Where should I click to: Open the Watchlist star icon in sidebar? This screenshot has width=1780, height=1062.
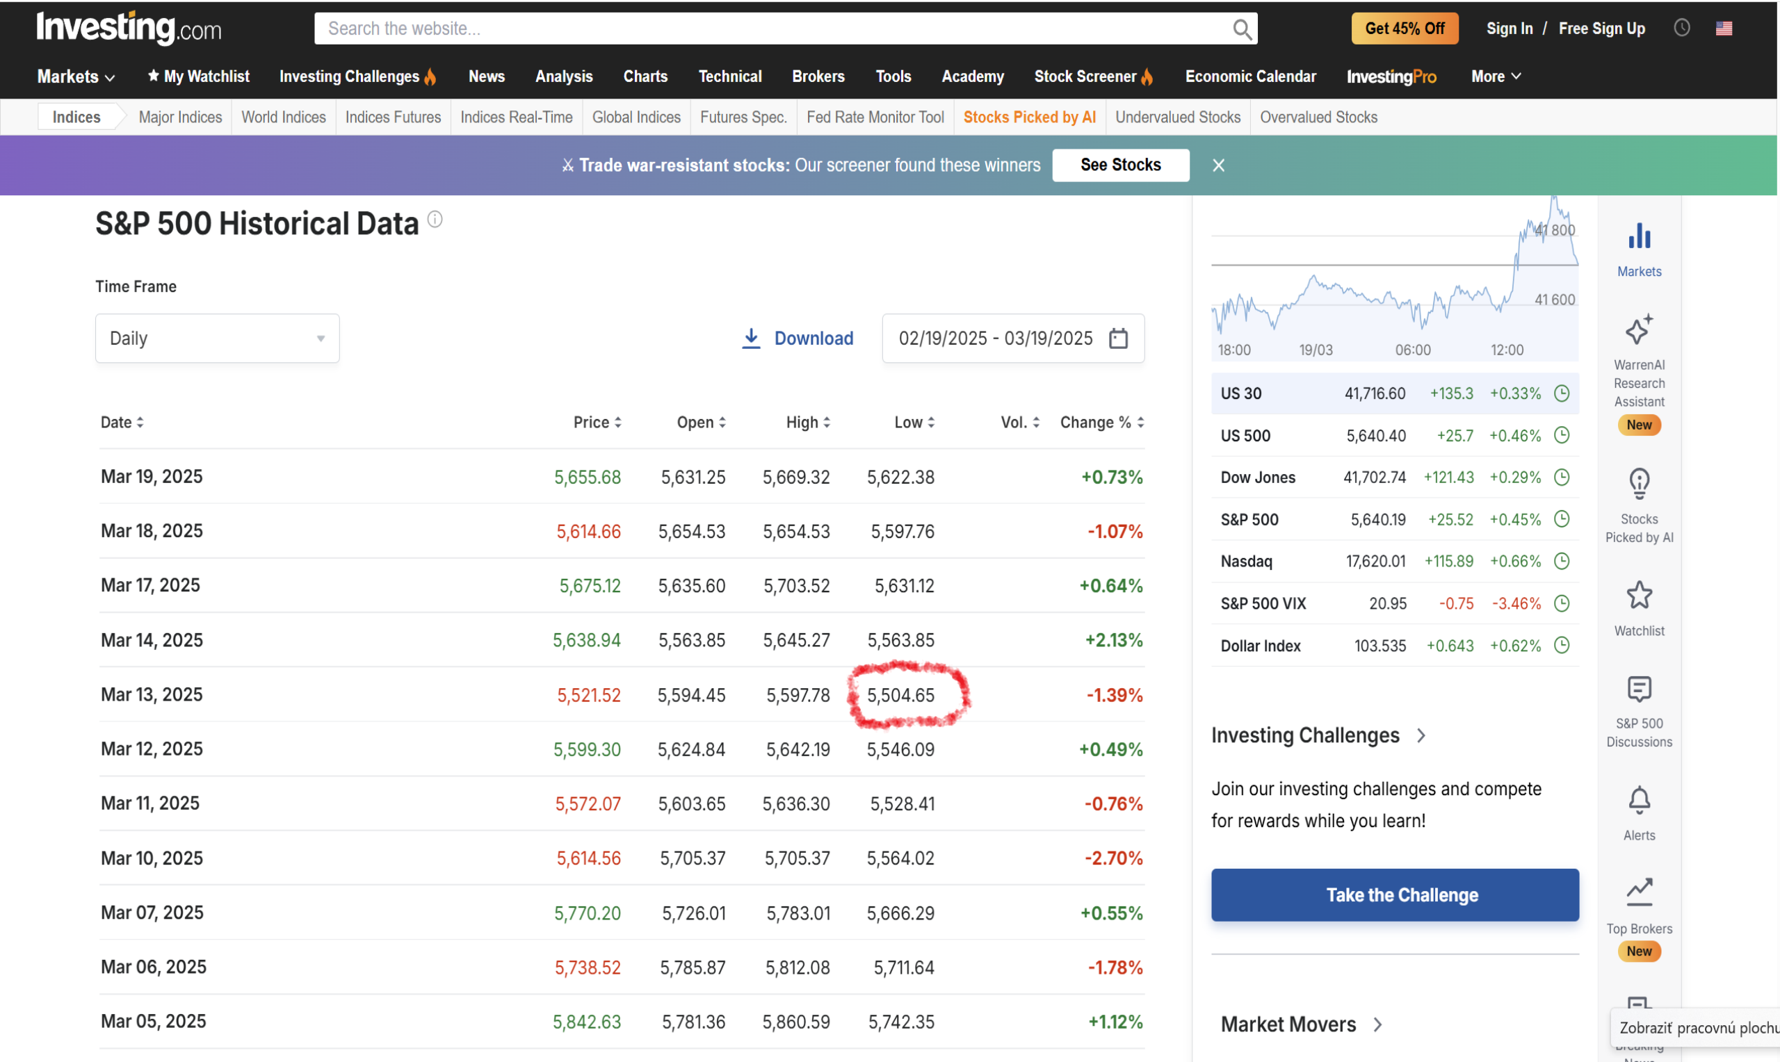click(x=1638, y=596)
